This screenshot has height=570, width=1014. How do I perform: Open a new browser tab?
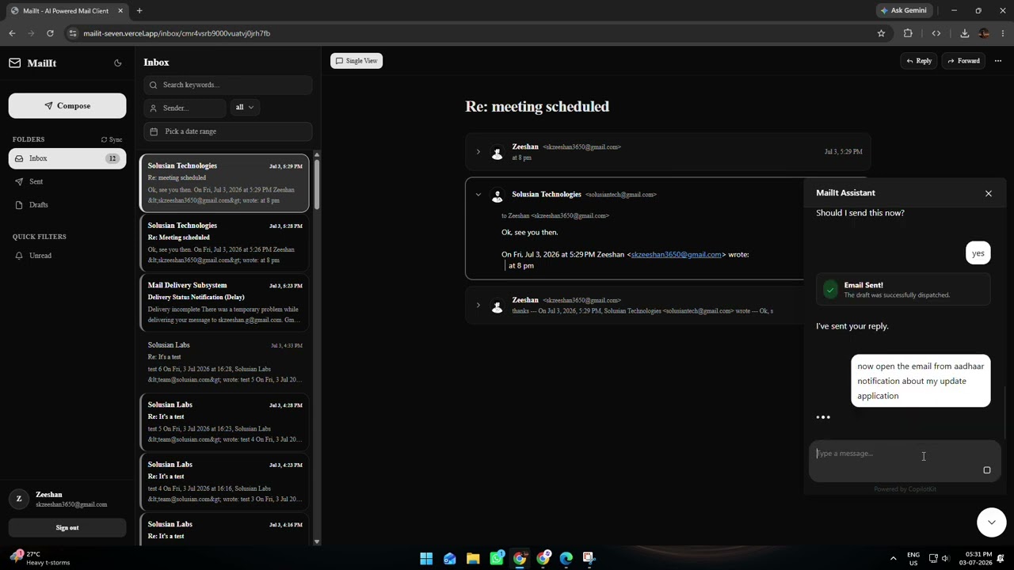click(139, 10)
